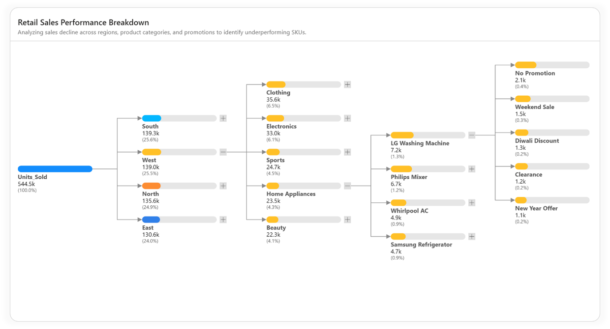Select the Clearance promotion bar
The height and width of the screenshot is (329, 610).
pos(552,166)
